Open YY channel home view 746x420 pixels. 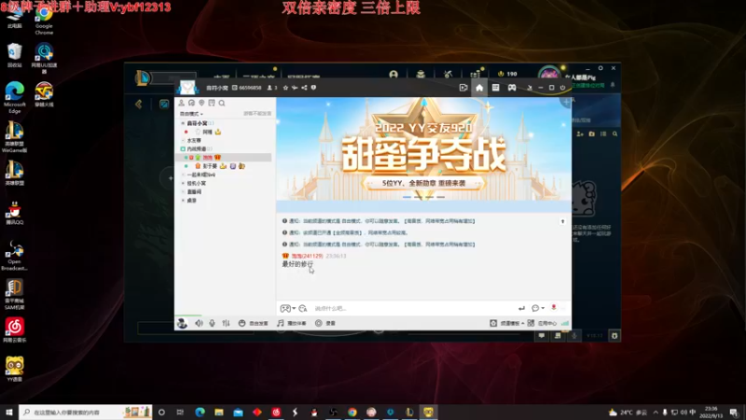[x=479, y=88]
